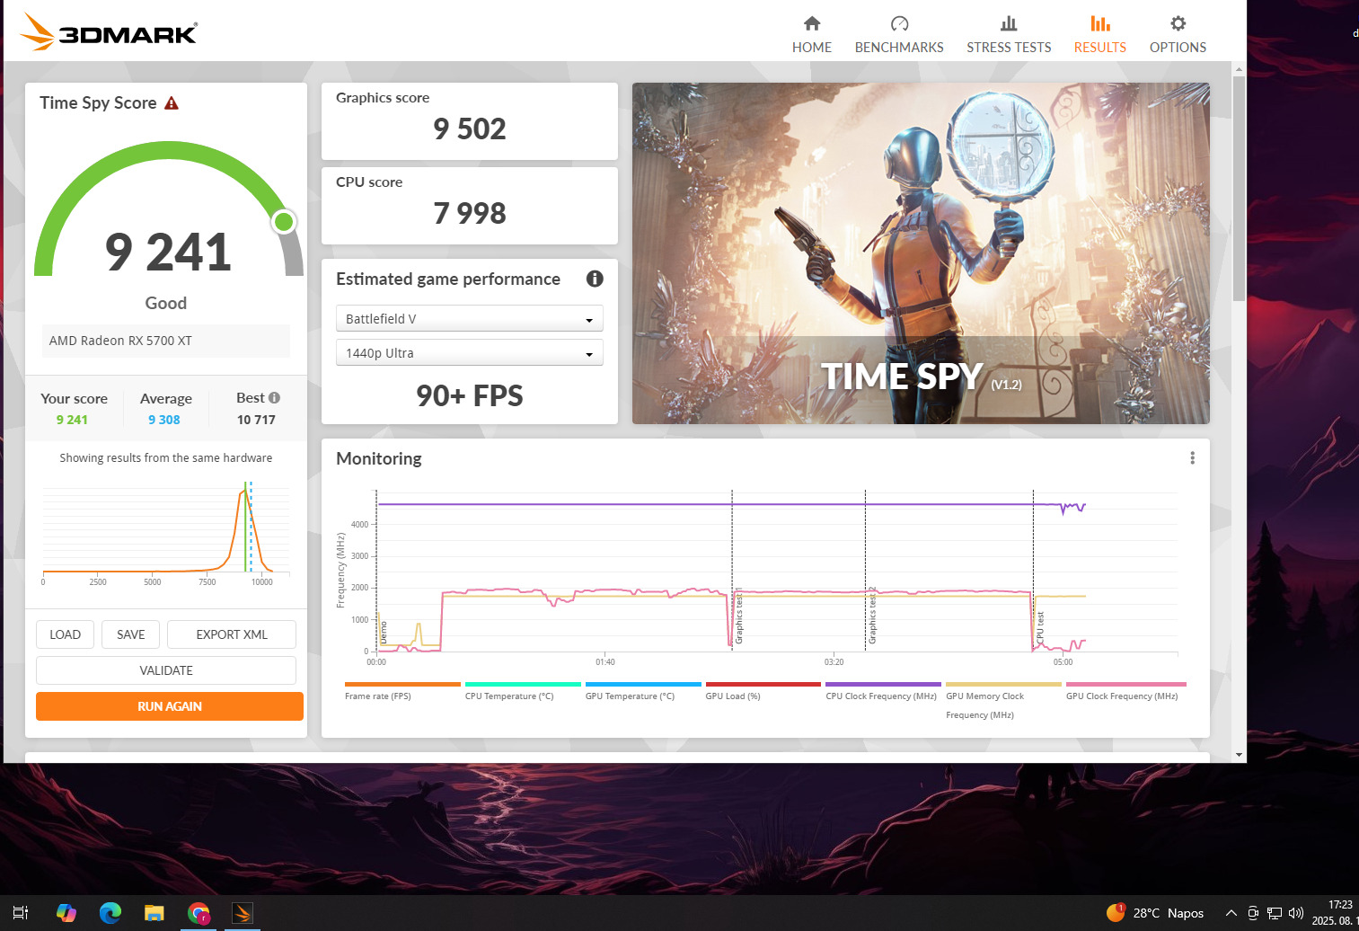Go to the BENCHMARKS tab
Image resolution: width=1359 pixels, height=931 pixels.
click(899, 34)
